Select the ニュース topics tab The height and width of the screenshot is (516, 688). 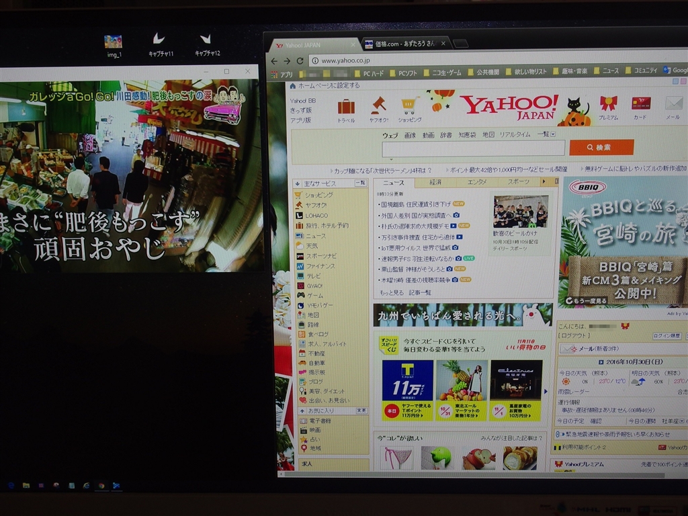(394, 183)
